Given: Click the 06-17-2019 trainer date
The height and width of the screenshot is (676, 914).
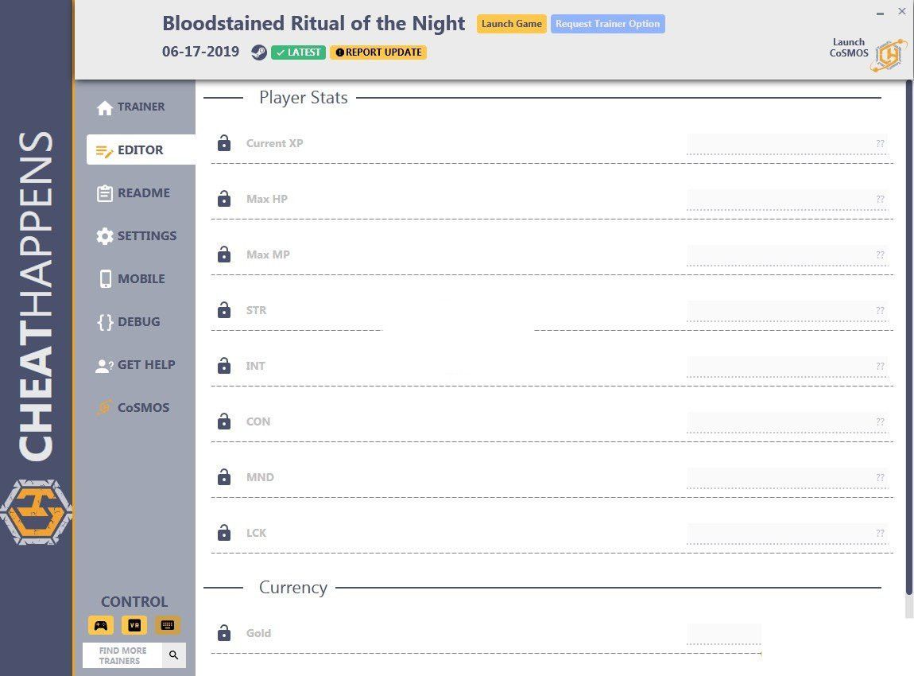Looking at the screenshot, I should point(200,52).
